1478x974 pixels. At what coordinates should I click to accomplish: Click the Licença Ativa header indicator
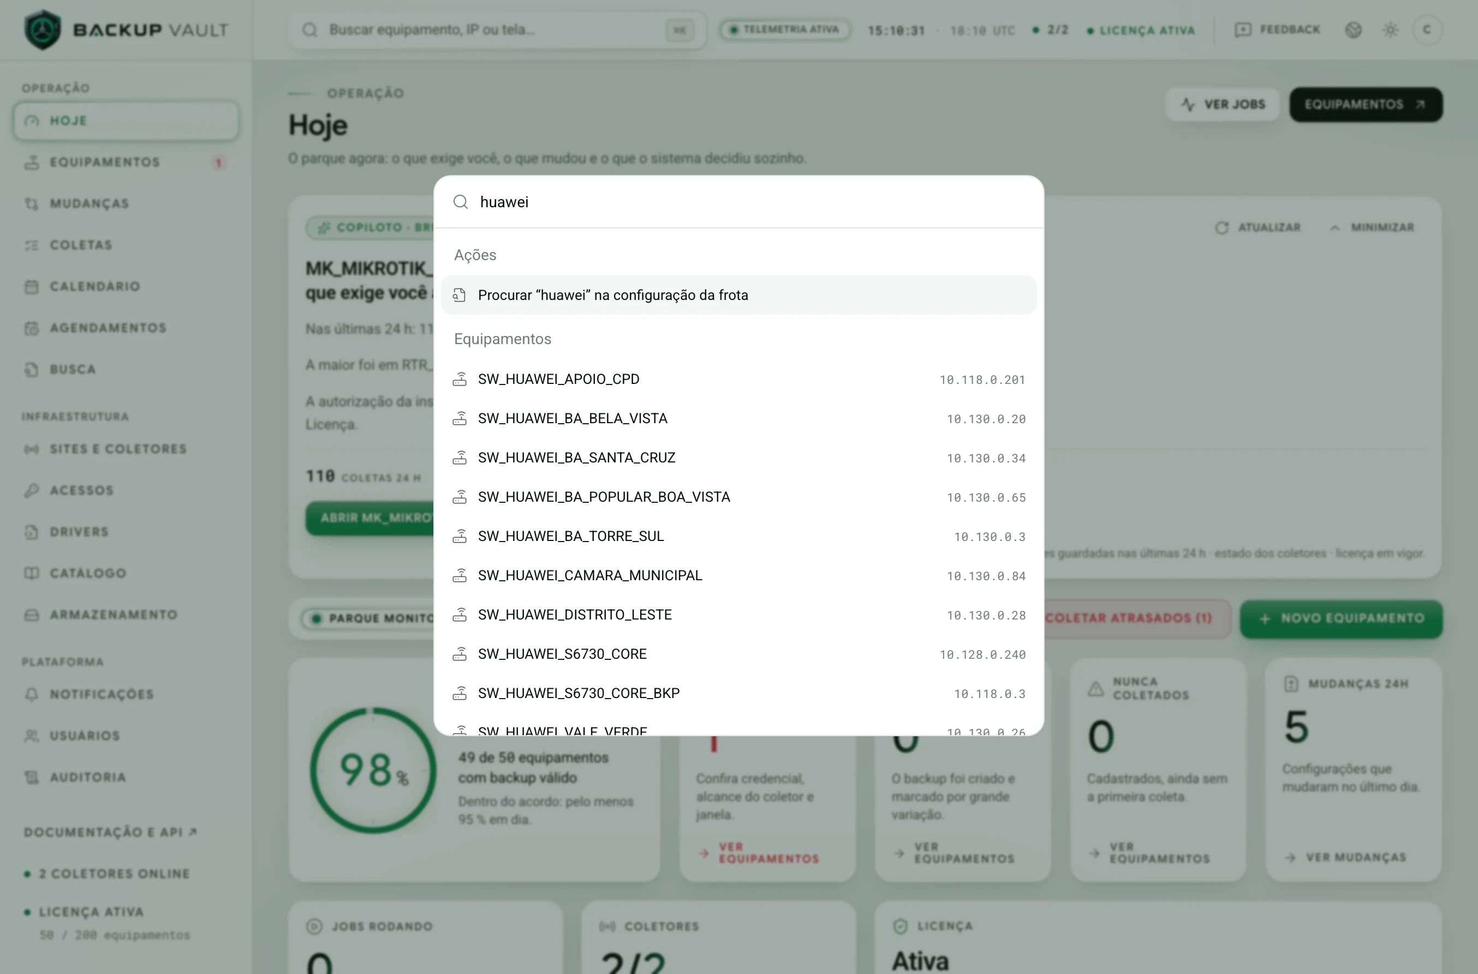click(x=1141, y=31)
